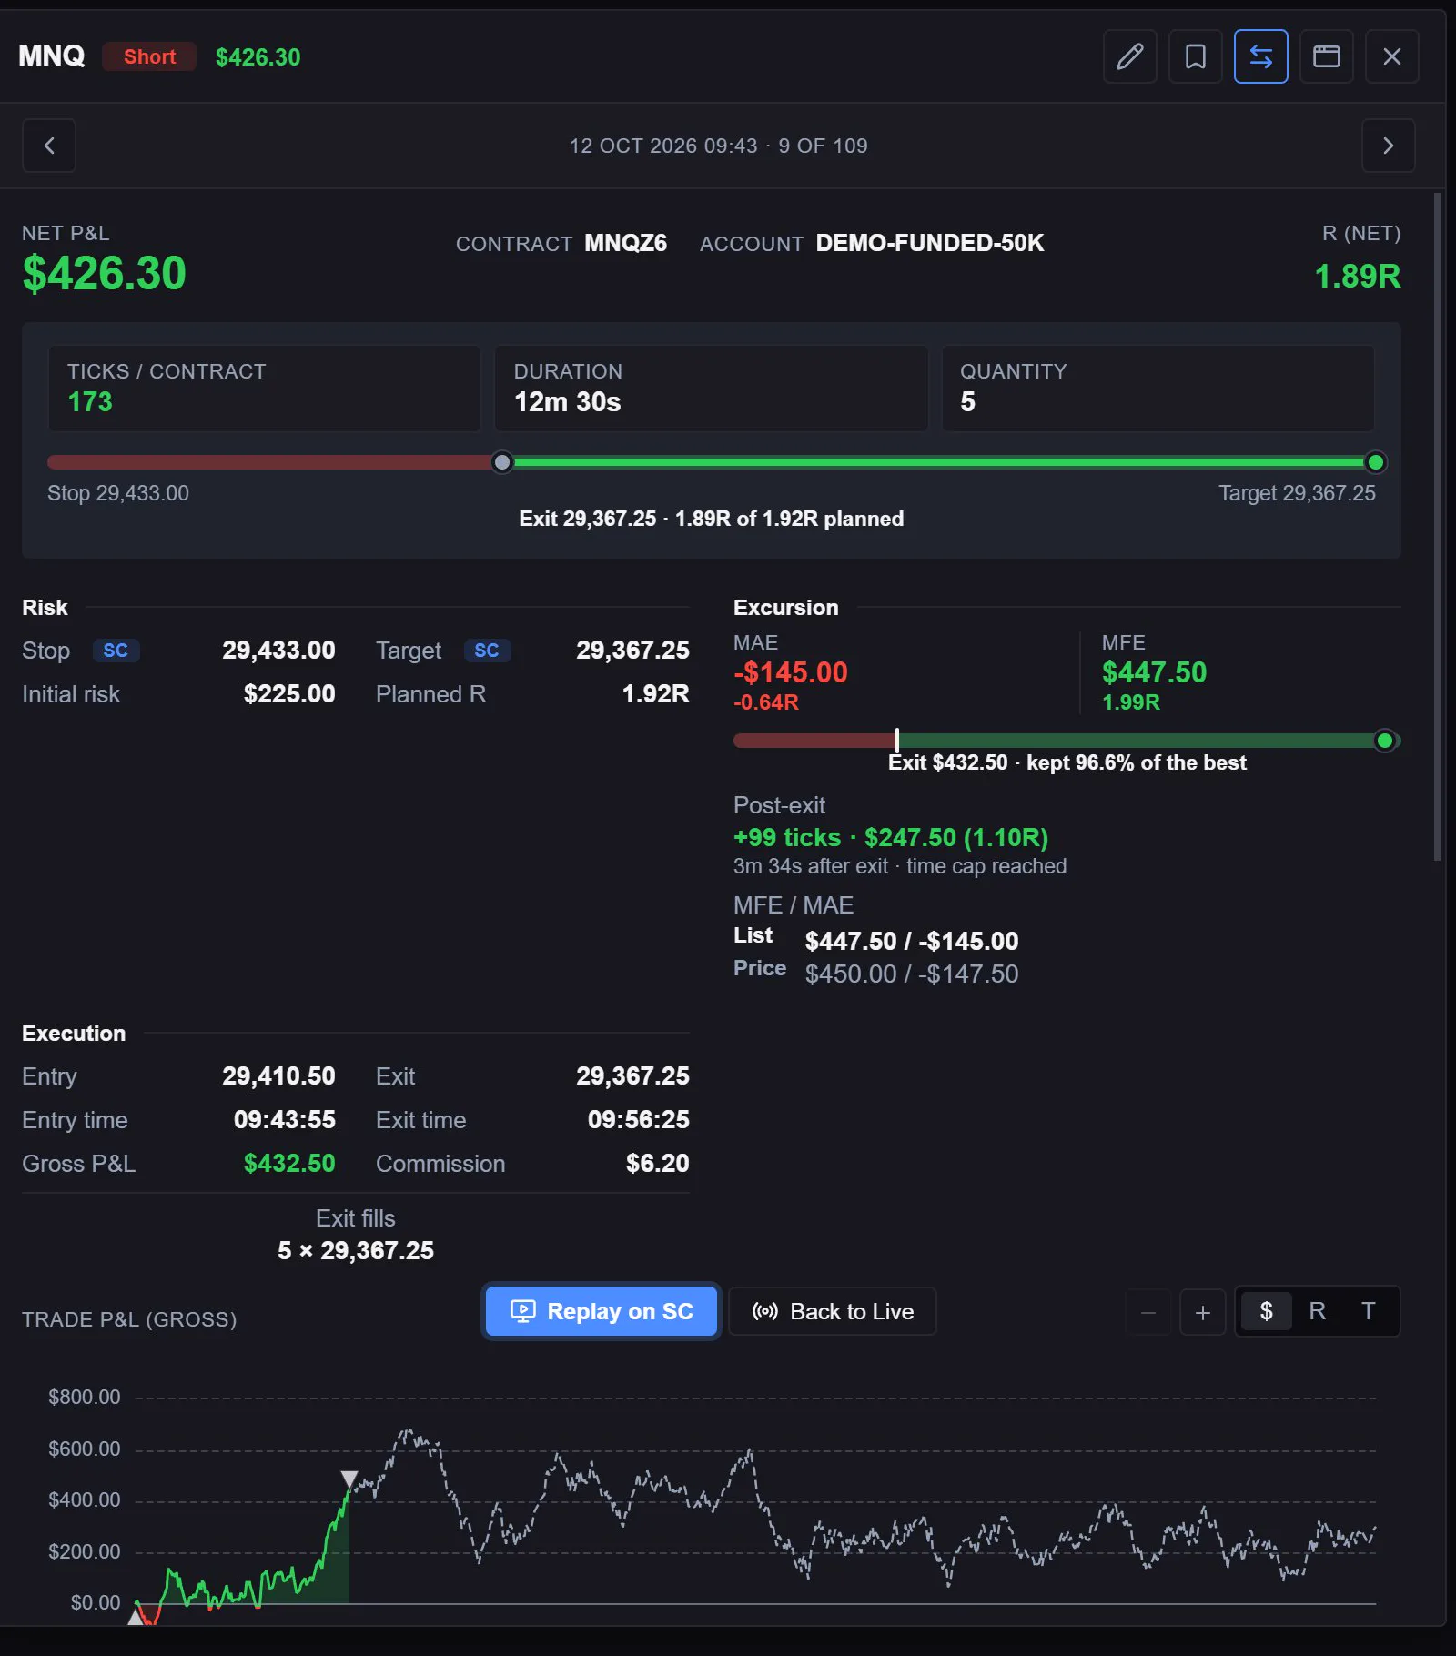Go to the previous trade
1456x1656 pixels.
[49, 146]
